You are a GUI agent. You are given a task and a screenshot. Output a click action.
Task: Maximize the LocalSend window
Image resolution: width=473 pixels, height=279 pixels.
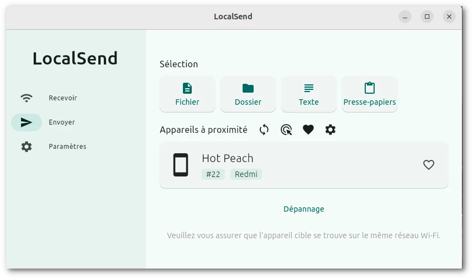coord(427,17)
